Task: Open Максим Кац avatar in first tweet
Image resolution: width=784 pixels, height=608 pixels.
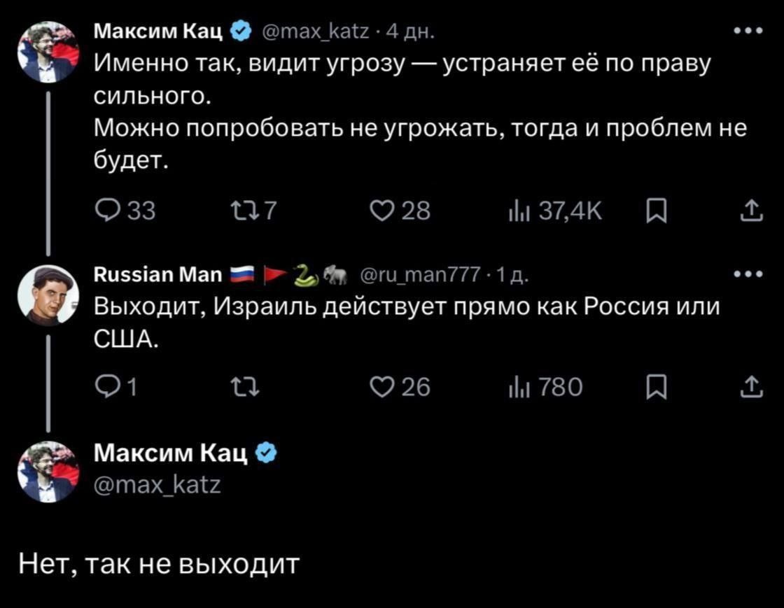Action: [x=48, y=52]
